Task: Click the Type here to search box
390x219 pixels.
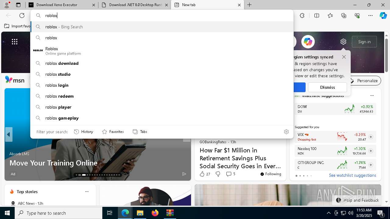Action: (x=58, y=213)
